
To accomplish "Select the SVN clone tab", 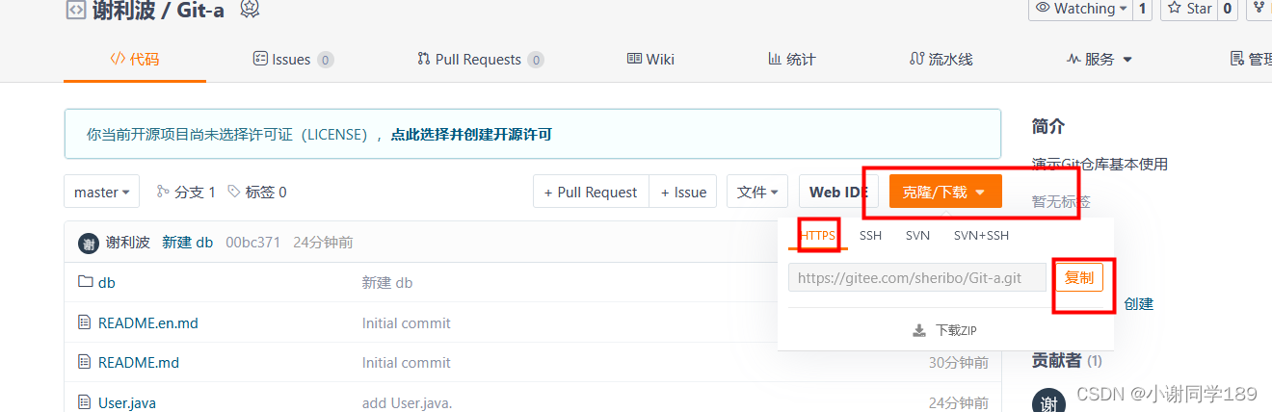I will pyautogui.click(x=917, y=235).
